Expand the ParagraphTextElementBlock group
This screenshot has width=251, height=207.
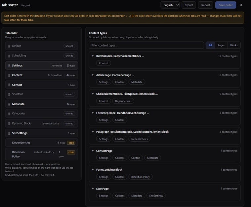coord(93,132)
